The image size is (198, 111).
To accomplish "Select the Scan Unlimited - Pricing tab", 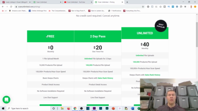I will 109,2.
